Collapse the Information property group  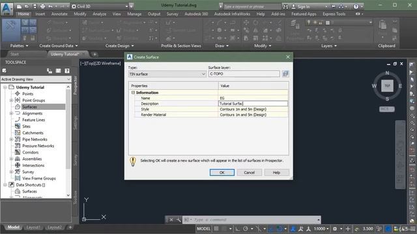click(133, 92)
